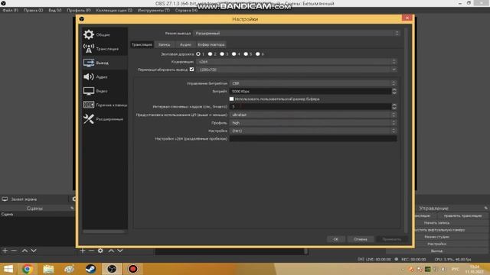Open the Файл menu
This screenshot has width=490, height=275.
coord(10,10)
